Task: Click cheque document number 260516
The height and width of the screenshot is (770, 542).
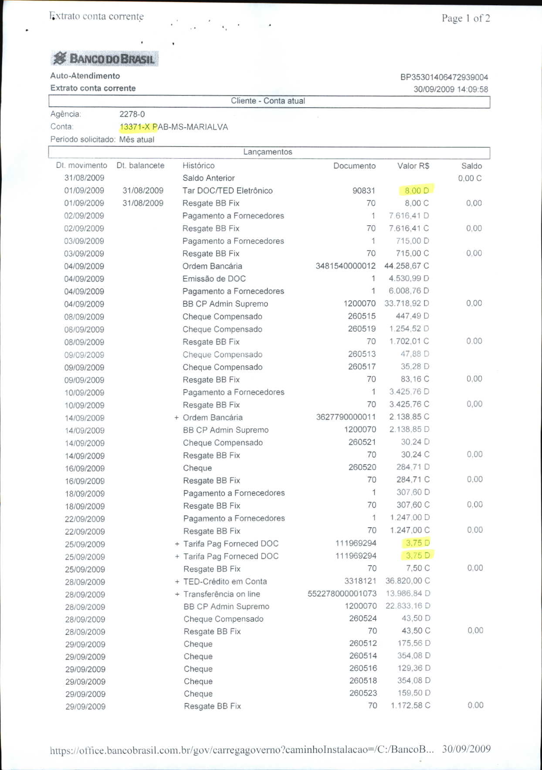Action: tap(363, 669)
